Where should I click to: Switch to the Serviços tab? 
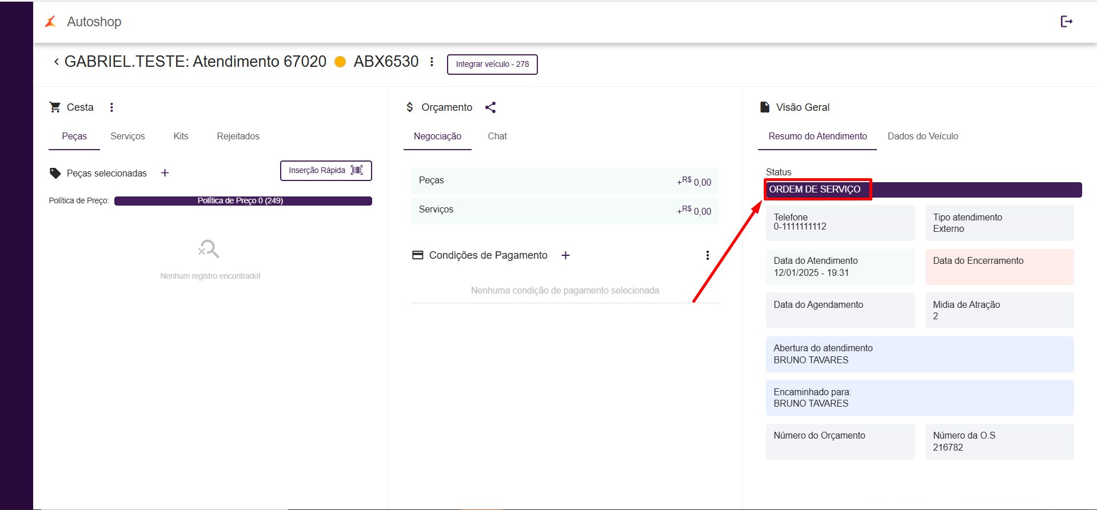click(x=127, y=136)
